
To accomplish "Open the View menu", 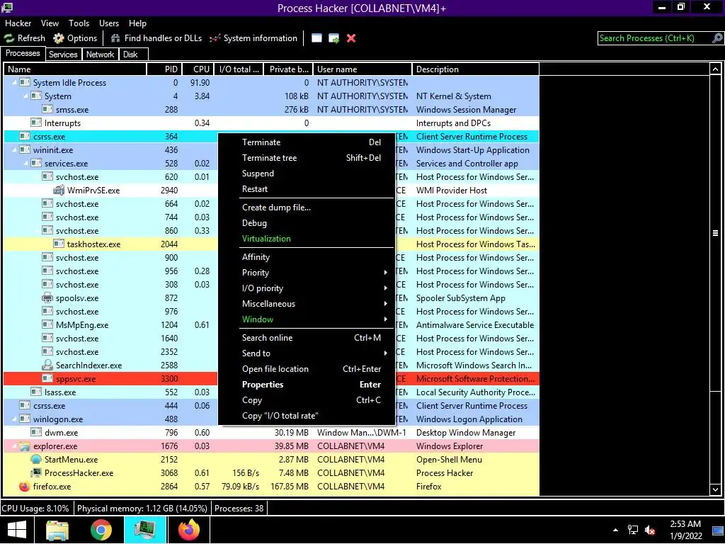I will click(x=50, y=23).
